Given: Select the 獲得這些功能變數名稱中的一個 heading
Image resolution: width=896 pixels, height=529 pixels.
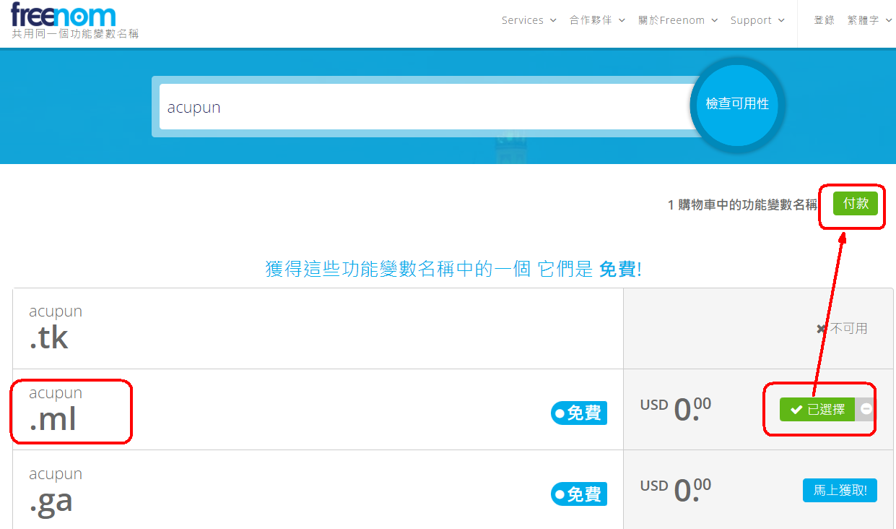Looking at the screenshot, I should coord(453,270).
